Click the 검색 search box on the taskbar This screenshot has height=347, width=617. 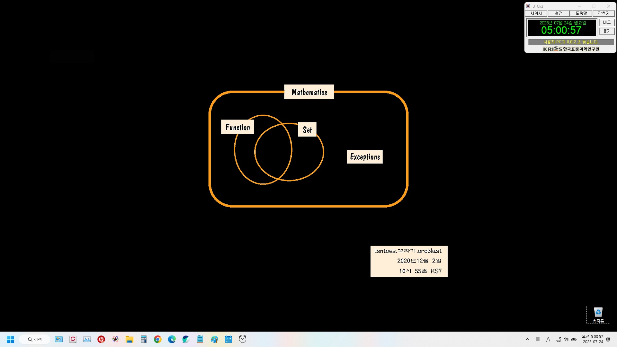[x=35, y=339]
